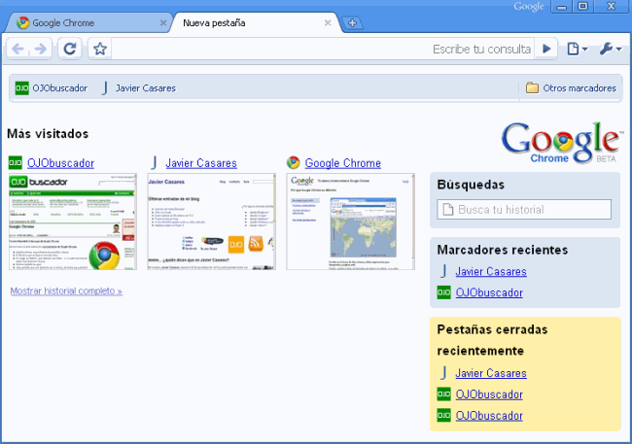Open the Google Chrome page thumbnail
Image resolution: width=632 pixels, height=444 pixels.
click(351, 222)
